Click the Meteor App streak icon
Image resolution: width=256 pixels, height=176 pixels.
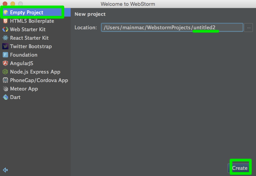coord(5,89)
